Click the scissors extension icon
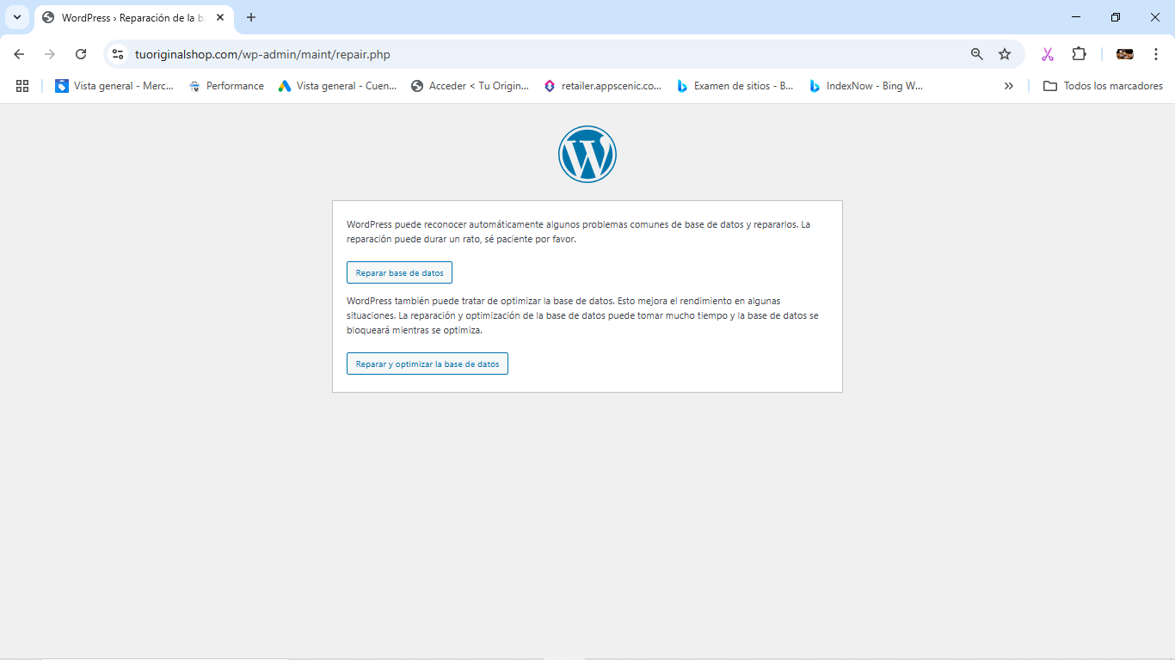The width and height of the screenshot is (1175, 660). coord(1047,54)
